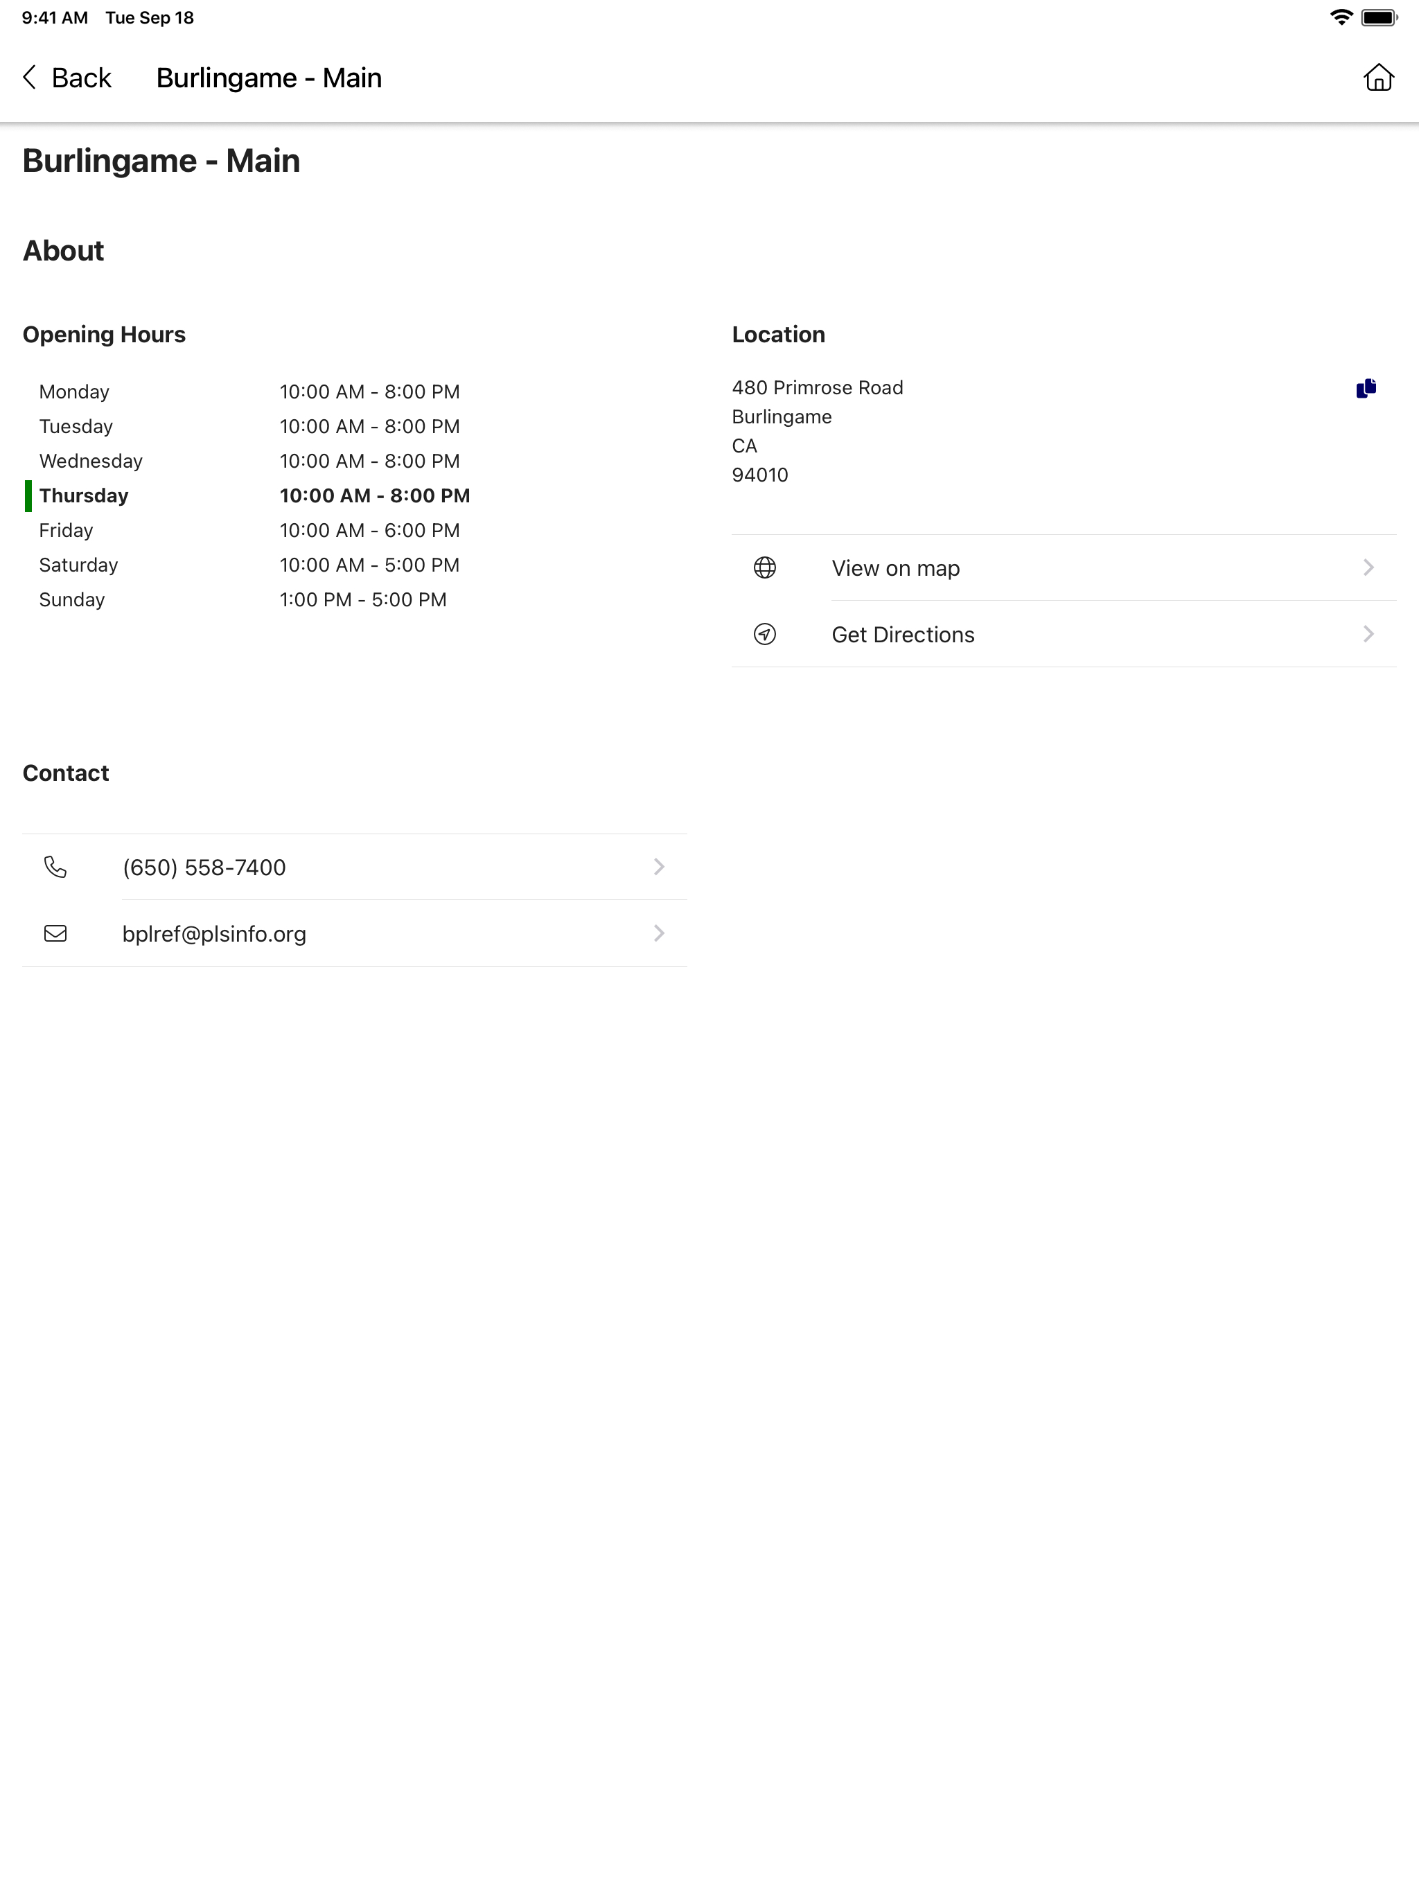Open the home screen via house icon
Viewport: 1419px width, 1893px height.
tap(1378, 78)
